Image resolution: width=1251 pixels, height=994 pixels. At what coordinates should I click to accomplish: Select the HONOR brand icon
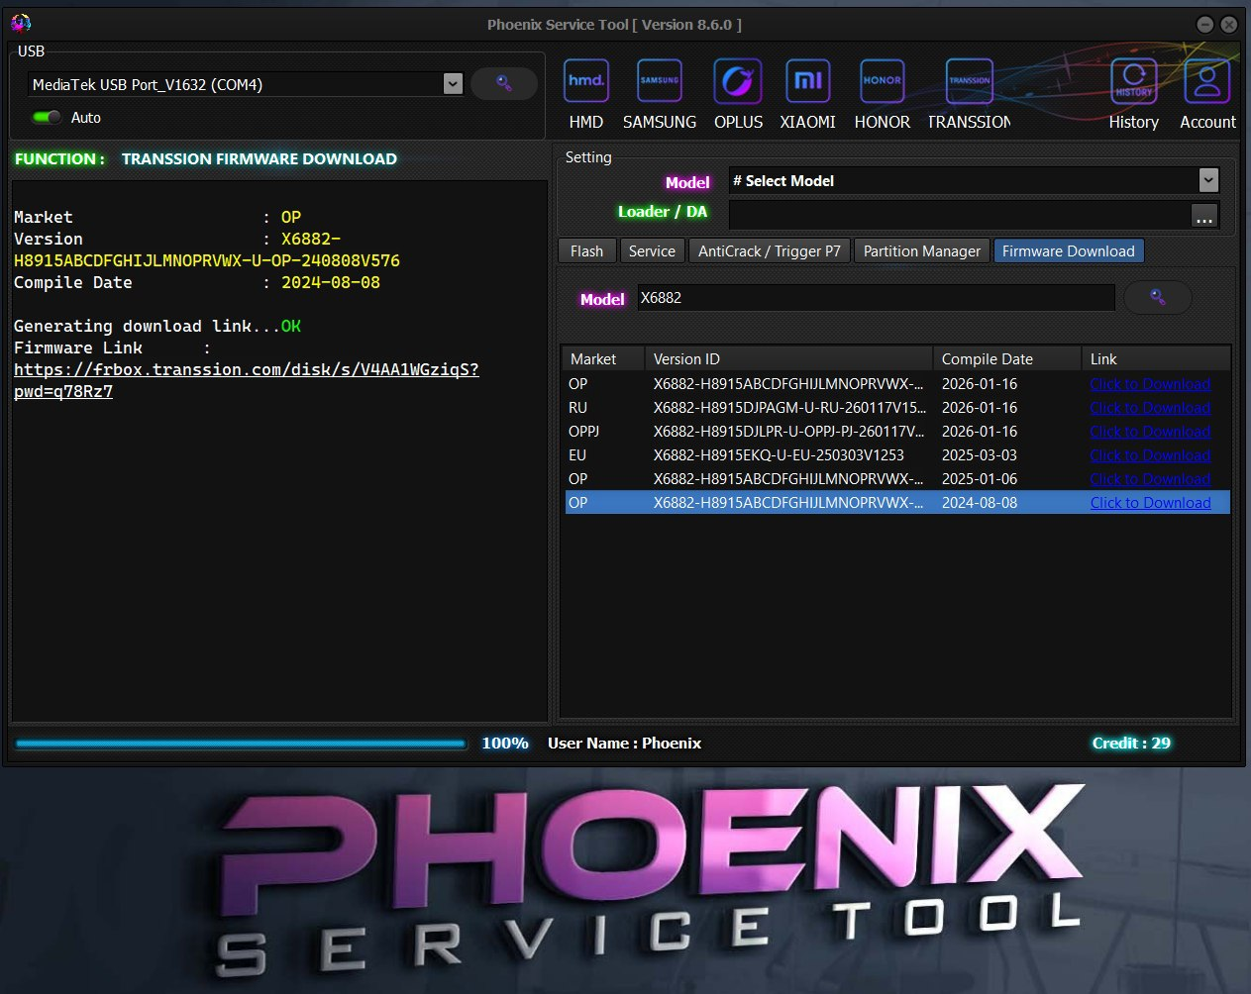(x=882, y=83)
